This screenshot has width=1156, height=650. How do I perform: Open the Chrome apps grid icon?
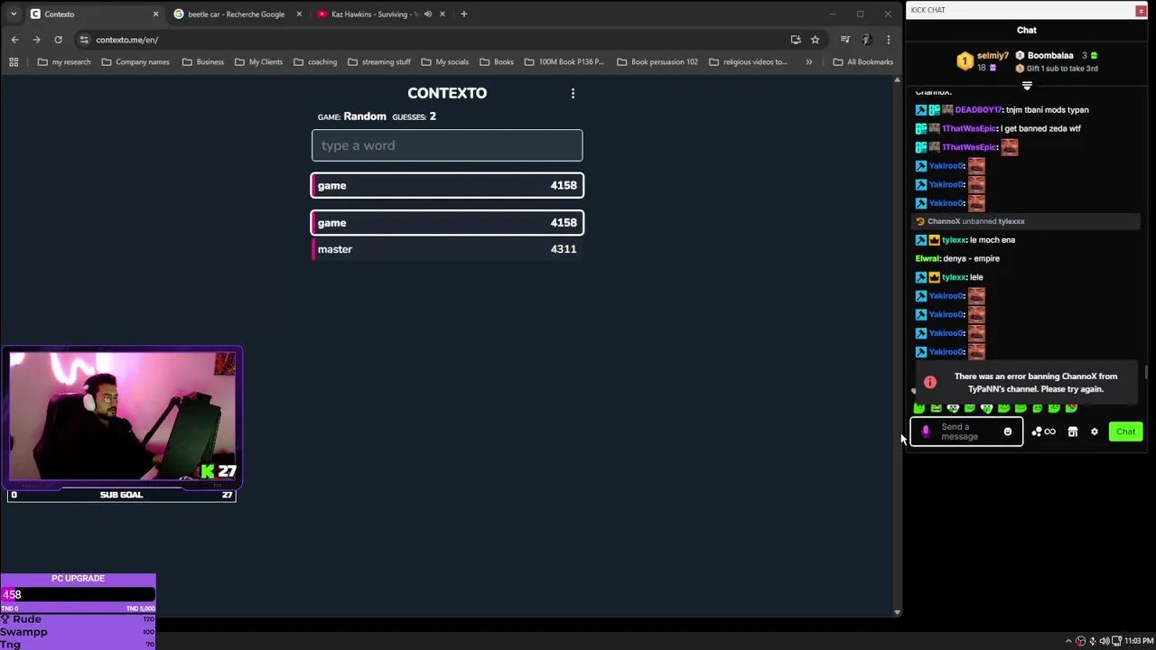14,62
